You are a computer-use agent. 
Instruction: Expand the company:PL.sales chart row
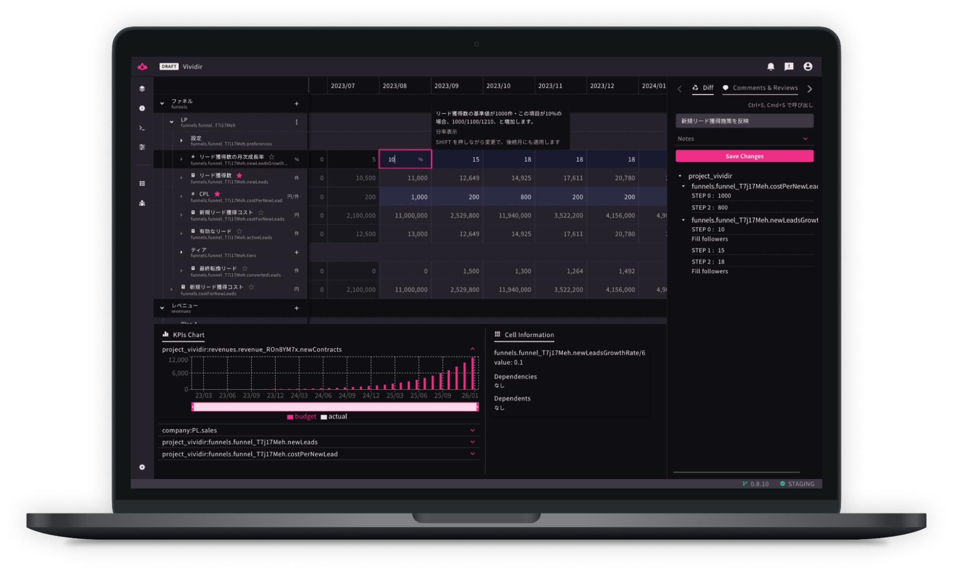coord(472,430)
